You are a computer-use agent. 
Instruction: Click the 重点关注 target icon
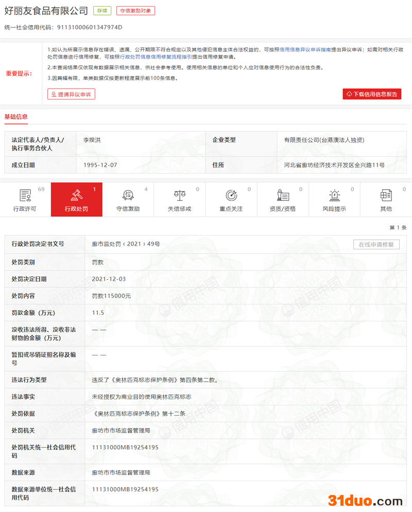pyautogui.click(x=231, y=195)
